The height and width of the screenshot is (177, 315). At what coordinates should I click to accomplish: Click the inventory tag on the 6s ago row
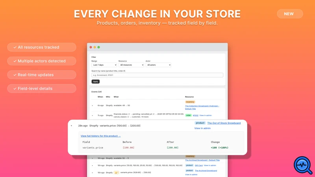[x=190, y=102]
